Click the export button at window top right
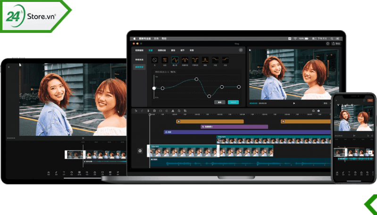This screenshot has height=215, width=377. [336, 44]
